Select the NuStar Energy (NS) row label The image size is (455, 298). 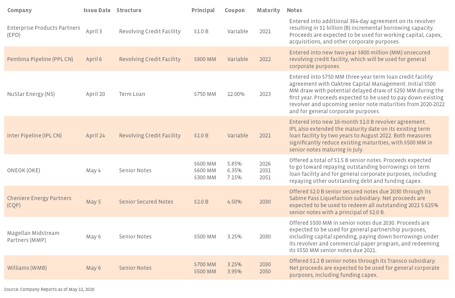(x=31, y=94)
